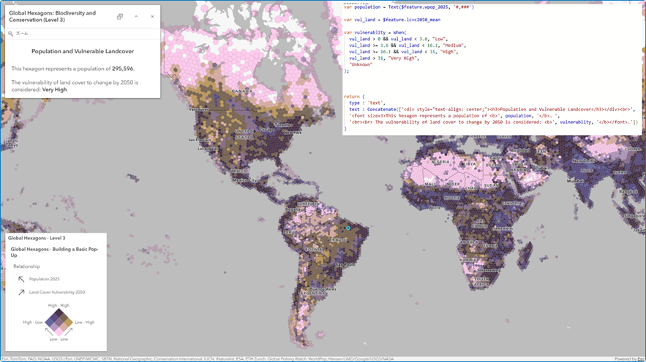
Task: Click the 'text : Concatenate' code line
Action: (x=492, y=109)
